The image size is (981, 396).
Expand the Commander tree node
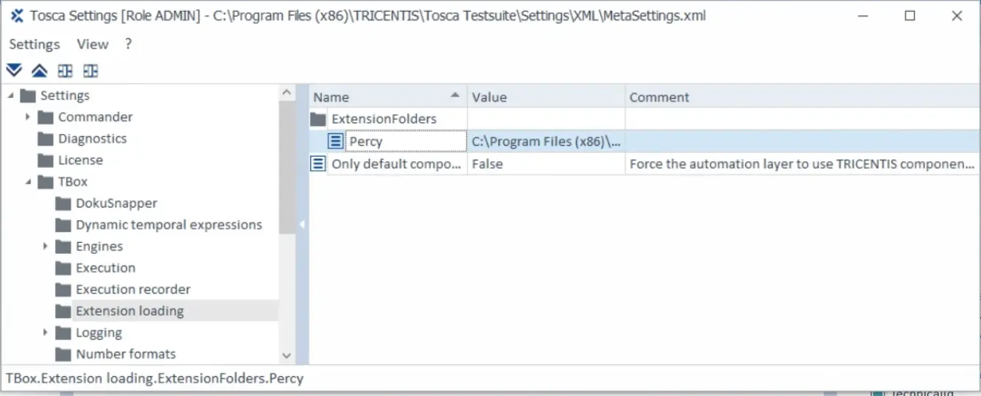click(28, 117)
